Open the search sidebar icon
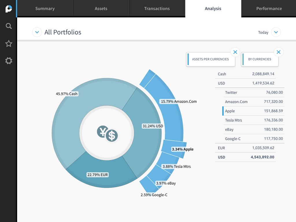The image size is (296, 222). pos(9,26)
